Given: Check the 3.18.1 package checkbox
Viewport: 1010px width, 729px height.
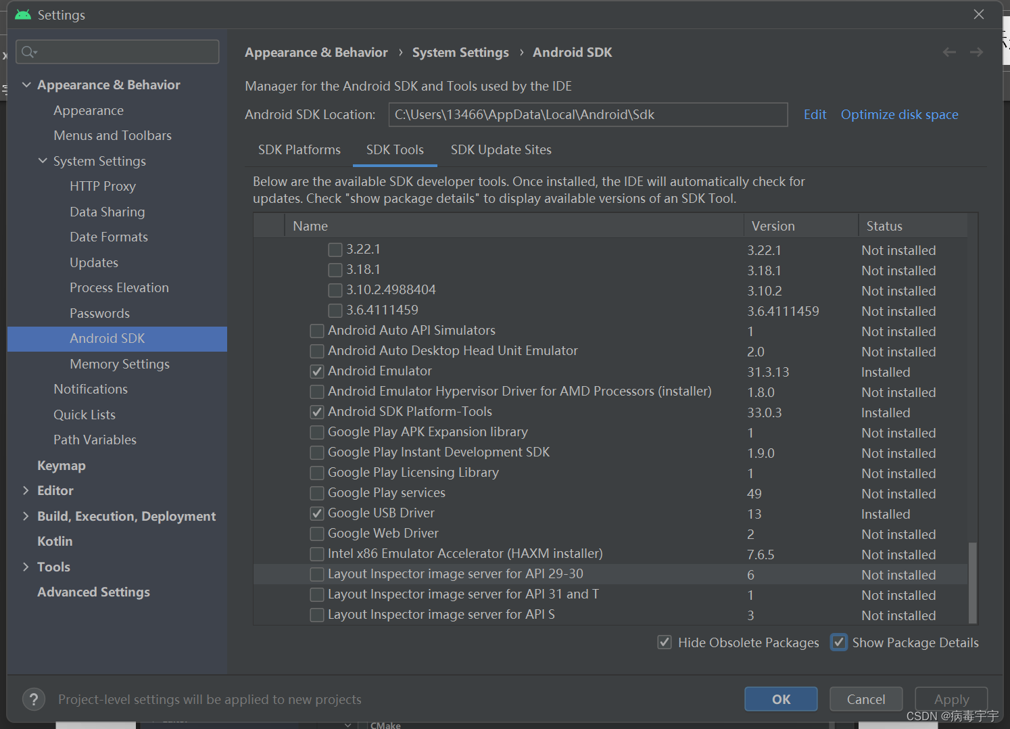Looking at the screenshot, I should tap(335, 270).
